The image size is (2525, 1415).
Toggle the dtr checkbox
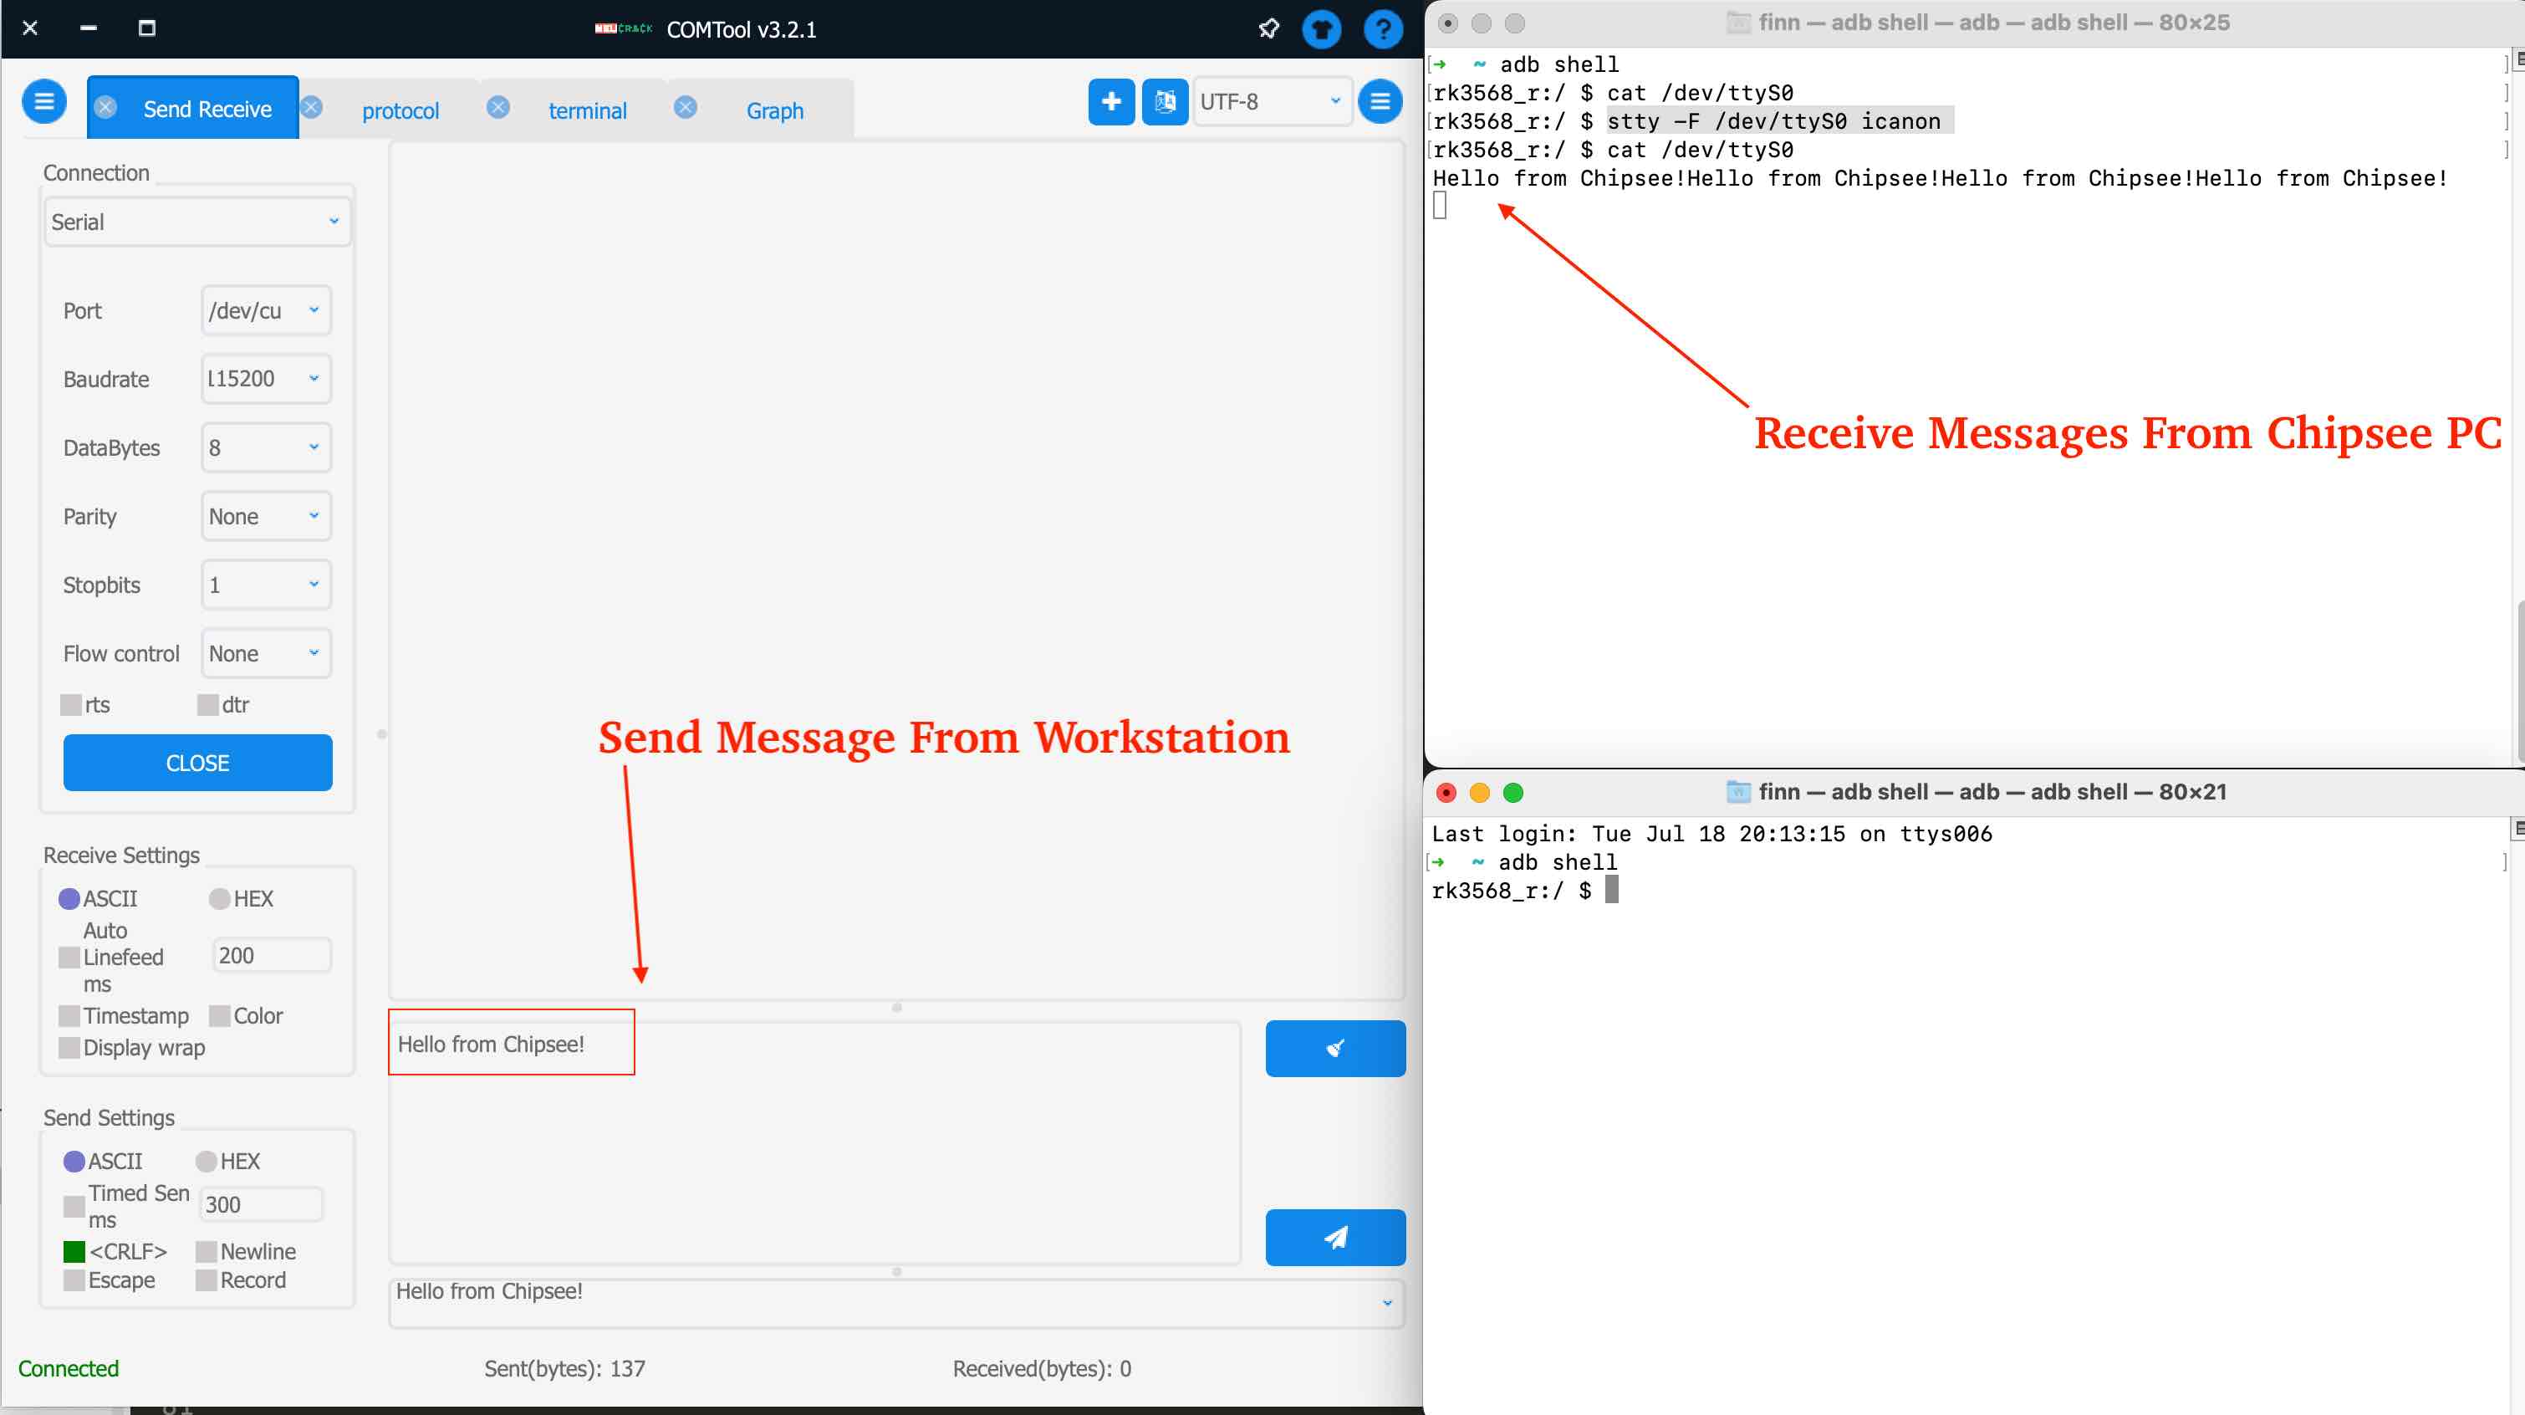(x=207, y=704)
